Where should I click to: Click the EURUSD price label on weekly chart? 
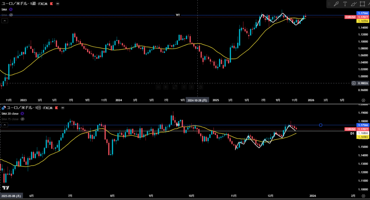pos(350,17)
